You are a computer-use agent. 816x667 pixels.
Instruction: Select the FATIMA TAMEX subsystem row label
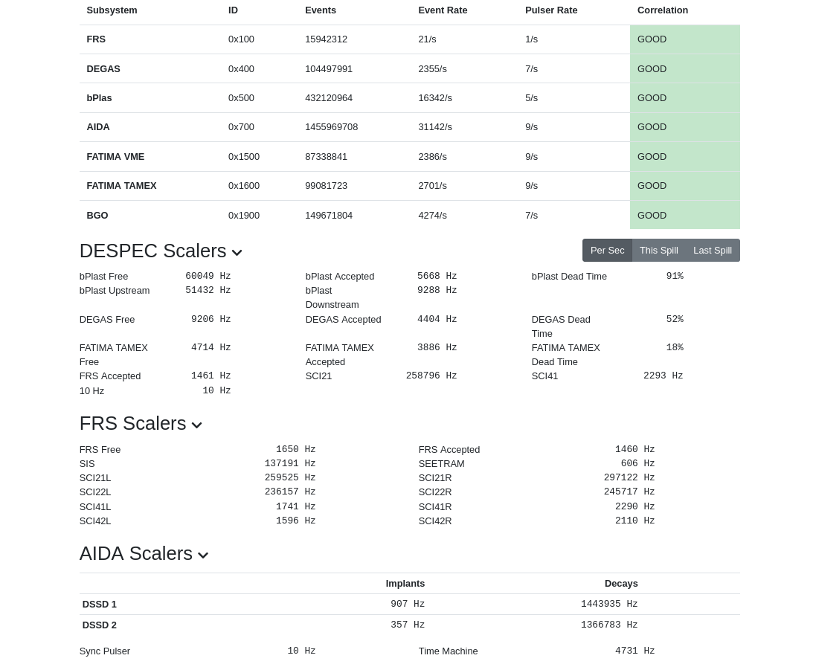pos(121,186)
